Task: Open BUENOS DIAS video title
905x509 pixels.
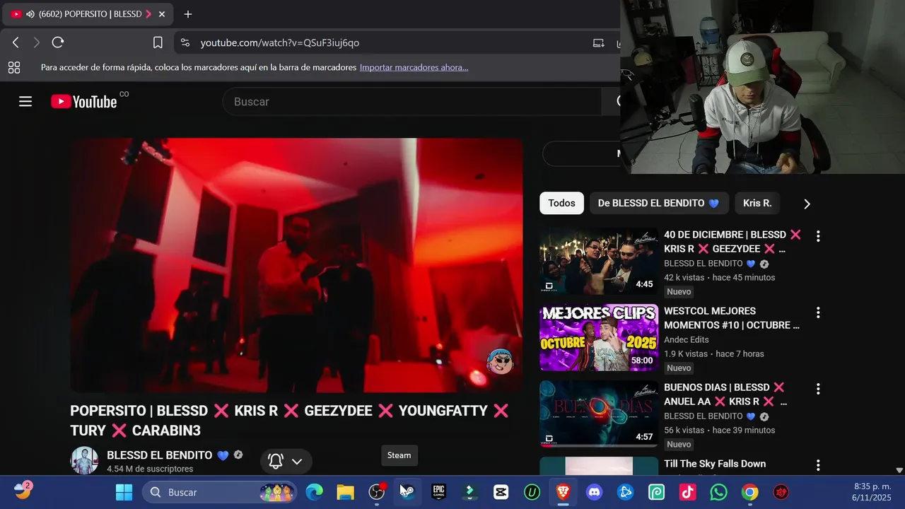Action: click(725, 394)
